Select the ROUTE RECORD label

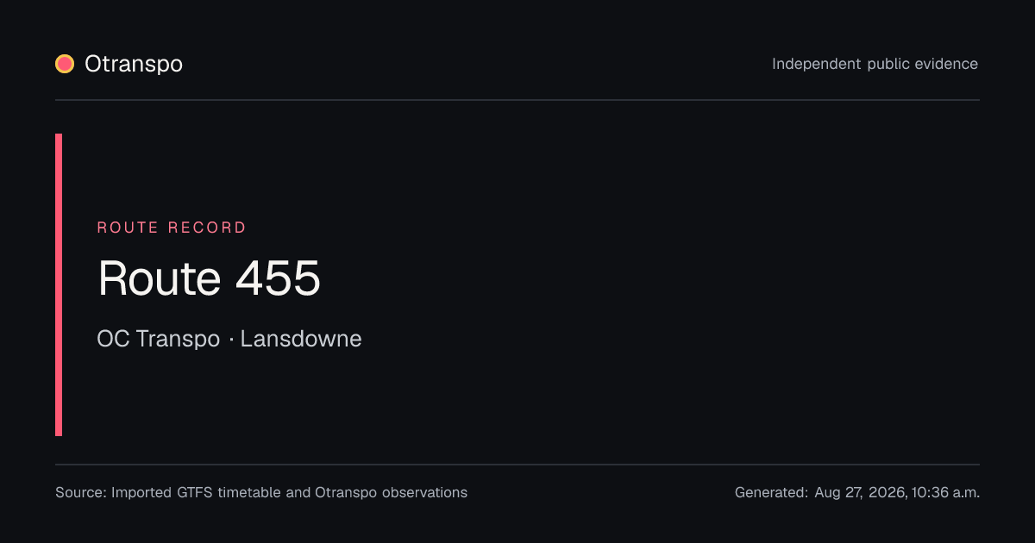(172, 228)
